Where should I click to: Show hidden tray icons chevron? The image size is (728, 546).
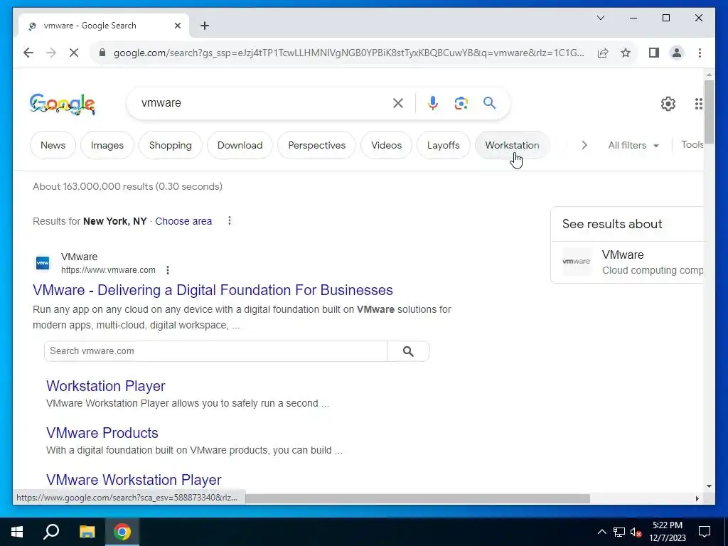click(601, 532)
